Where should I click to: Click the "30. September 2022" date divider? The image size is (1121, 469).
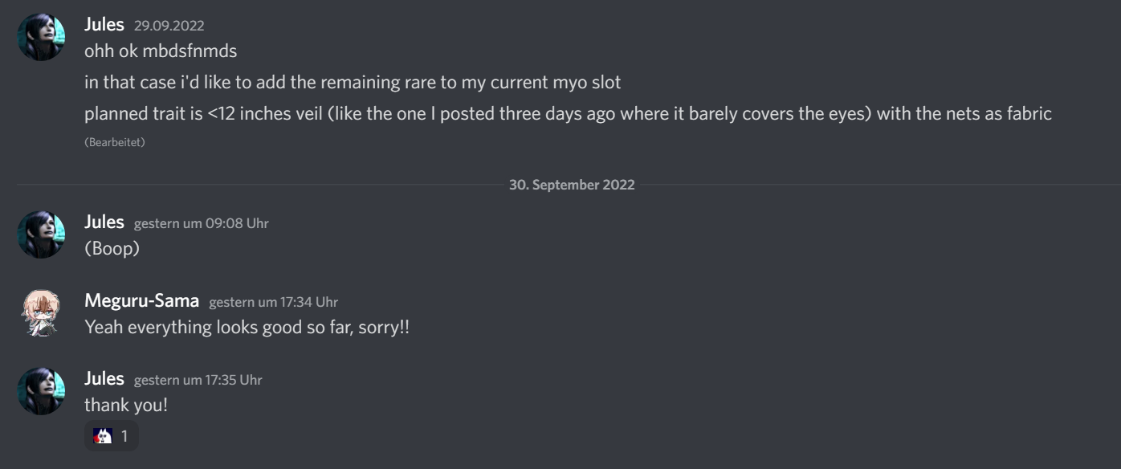pyautogui.click(x=572, y=185)
